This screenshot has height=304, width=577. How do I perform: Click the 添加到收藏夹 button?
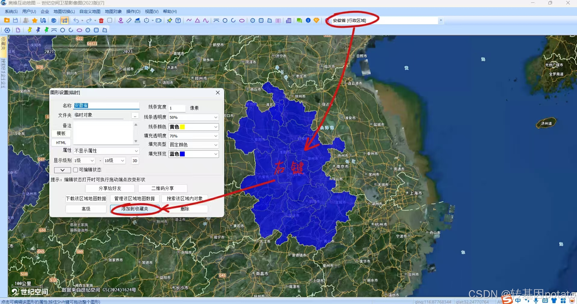pyautogui.click(x=135, y=209)
